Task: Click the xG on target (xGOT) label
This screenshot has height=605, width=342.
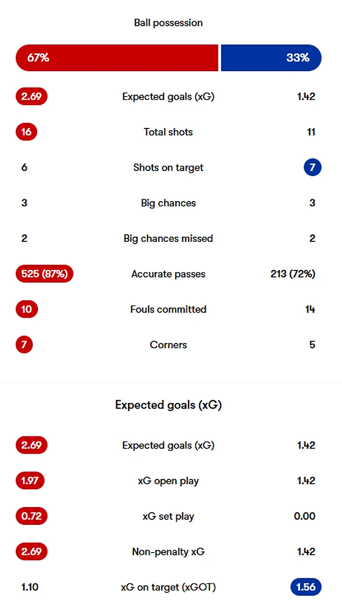Action: [168, 587]
